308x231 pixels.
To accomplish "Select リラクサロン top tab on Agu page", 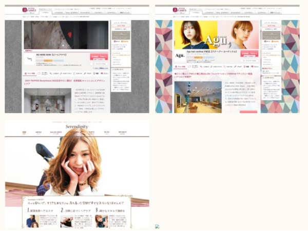I will [248, 12].
